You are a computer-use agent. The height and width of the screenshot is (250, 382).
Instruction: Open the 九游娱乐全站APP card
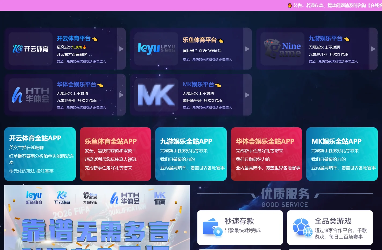point(191,154)
